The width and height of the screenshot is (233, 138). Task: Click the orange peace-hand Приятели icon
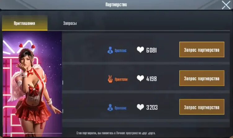click(110, 79)
